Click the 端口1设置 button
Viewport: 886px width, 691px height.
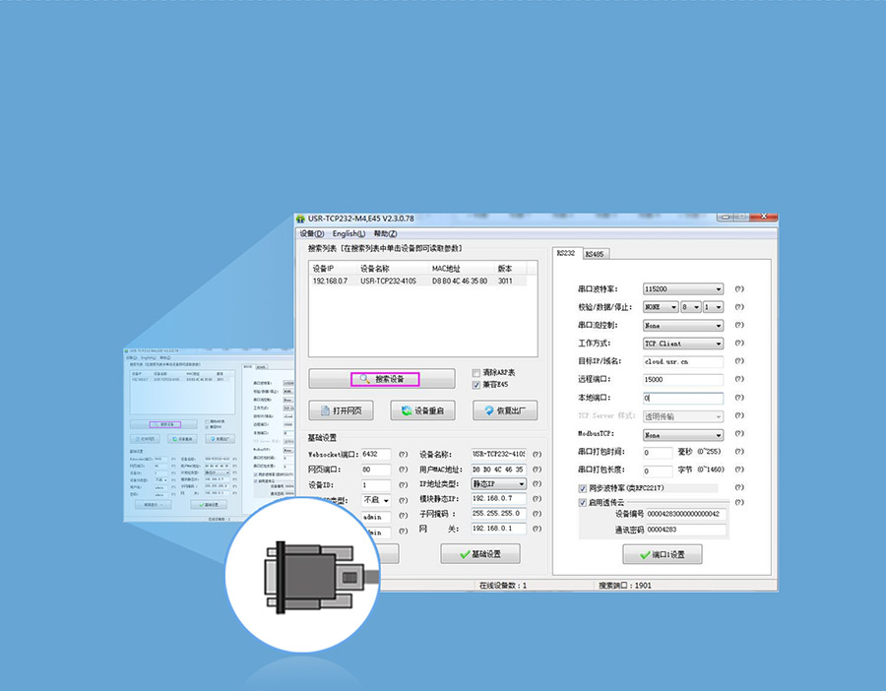point(663,555)
